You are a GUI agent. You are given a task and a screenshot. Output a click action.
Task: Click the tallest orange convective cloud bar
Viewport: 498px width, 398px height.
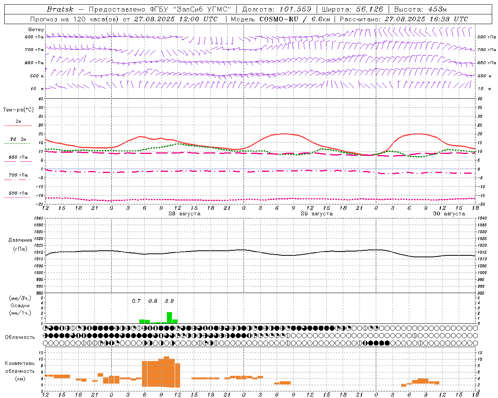(167, 372)
